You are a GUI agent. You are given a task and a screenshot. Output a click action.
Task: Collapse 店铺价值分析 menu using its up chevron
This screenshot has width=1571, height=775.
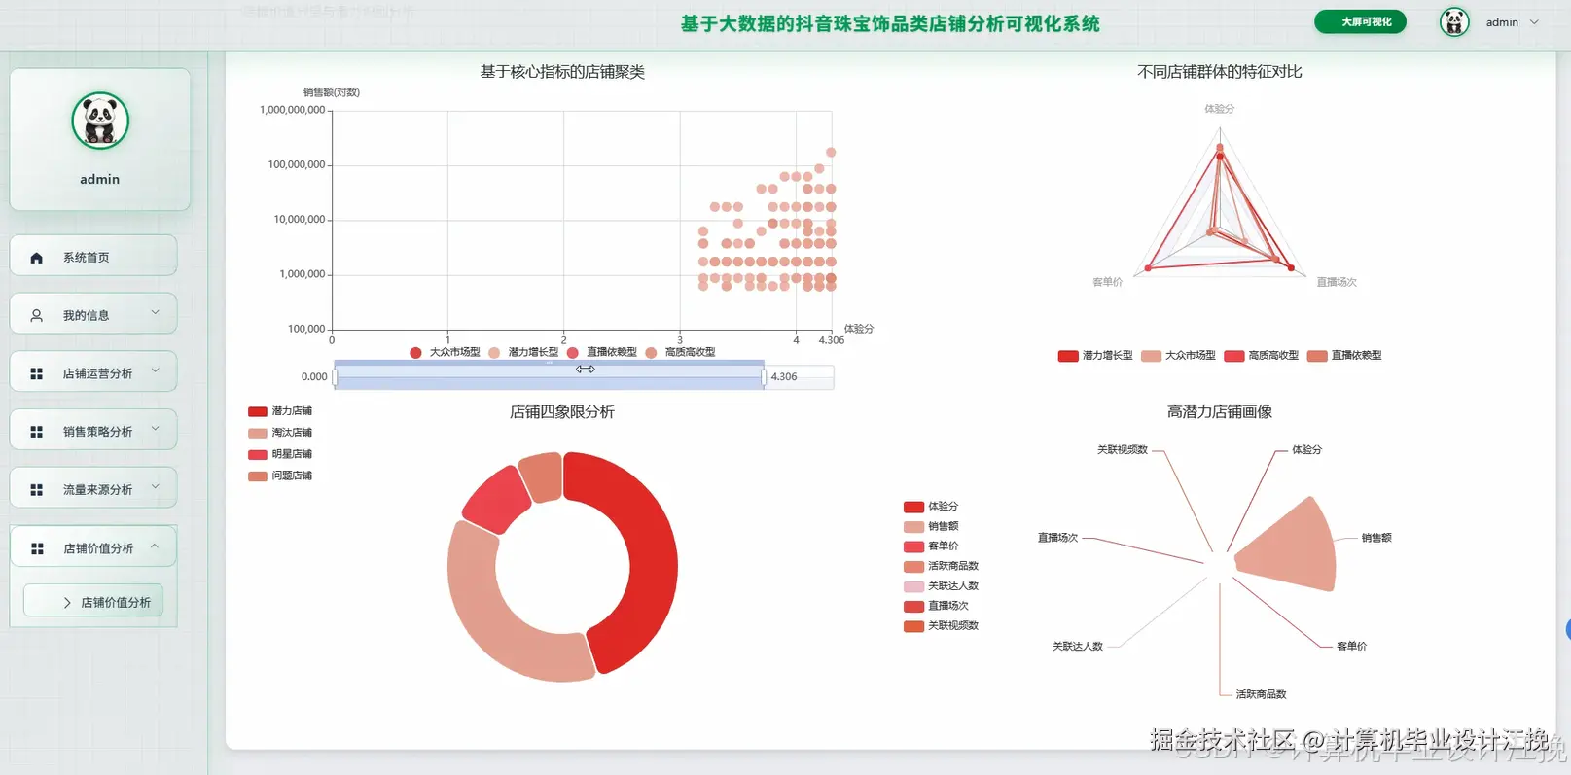(x=155, y=546)
